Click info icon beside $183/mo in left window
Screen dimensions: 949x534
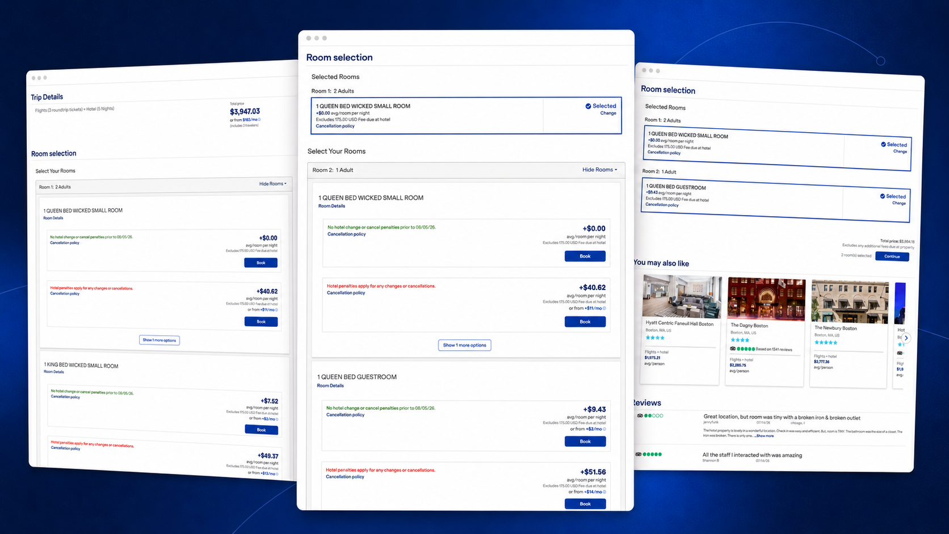pyautogui.click(x=259, y=120)
